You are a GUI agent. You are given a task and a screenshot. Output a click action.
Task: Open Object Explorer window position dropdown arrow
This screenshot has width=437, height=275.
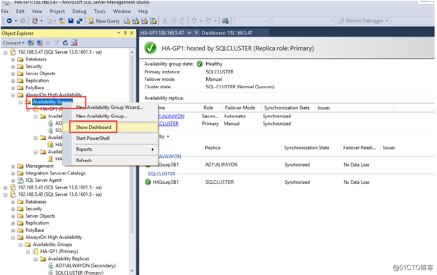click(x=119, y=33)
